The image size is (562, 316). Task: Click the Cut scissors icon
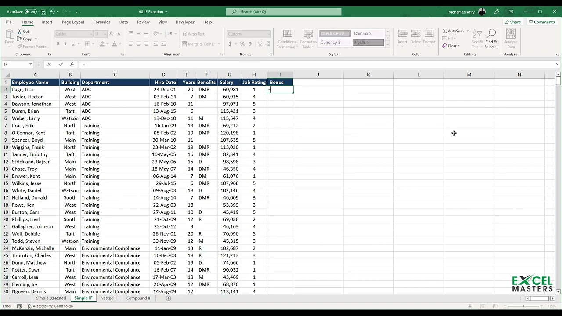click(x=20, y=32)
